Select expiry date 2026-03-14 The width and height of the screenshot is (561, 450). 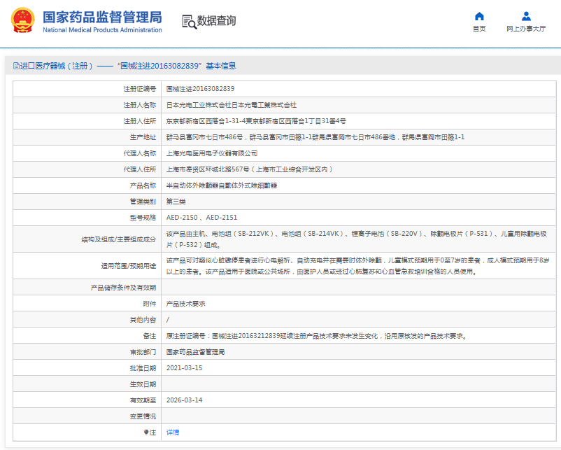click(184, 400)
